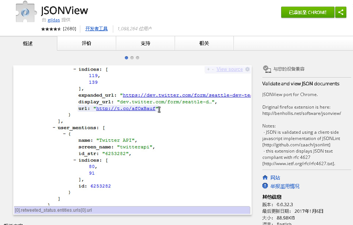This screenshot has height=225, width=353.
Task: Switch to the 评价 tab
Action: 87,43
